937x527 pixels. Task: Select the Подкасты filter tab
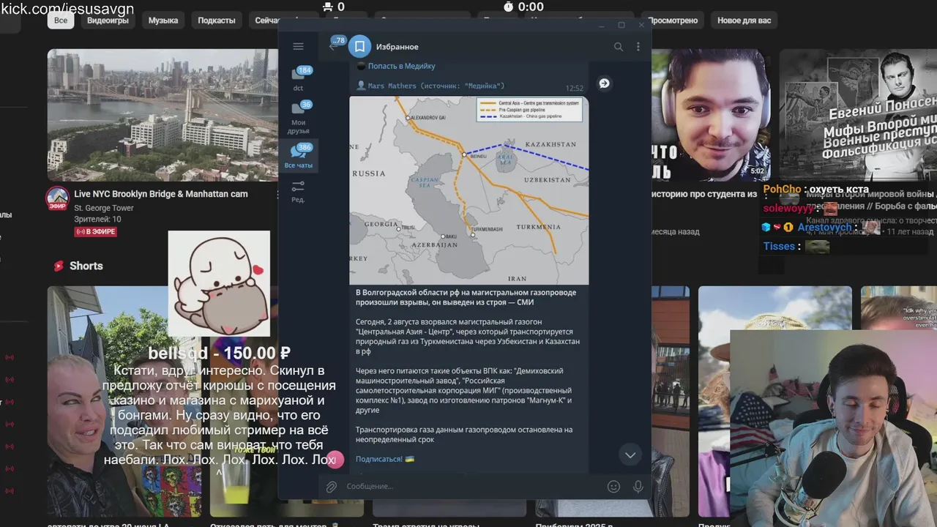[x=217, y=20]
